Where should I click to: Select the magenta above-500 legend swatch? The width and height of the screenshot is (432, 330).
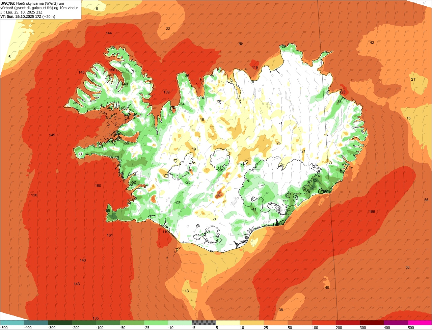tap(420, 323)
